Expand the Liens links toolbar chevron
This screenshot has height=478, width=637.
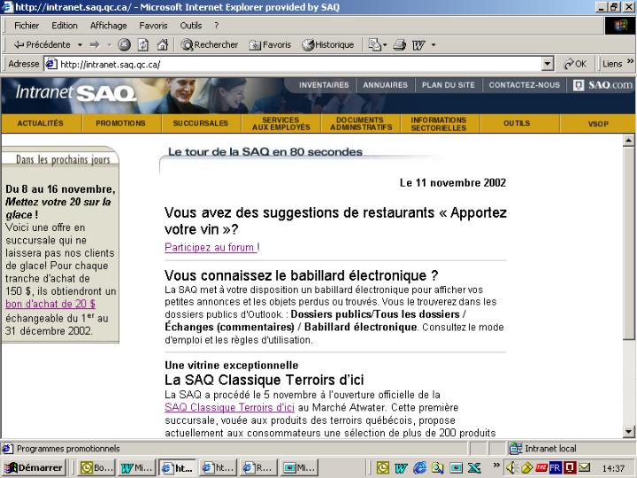tap(630, 61)
